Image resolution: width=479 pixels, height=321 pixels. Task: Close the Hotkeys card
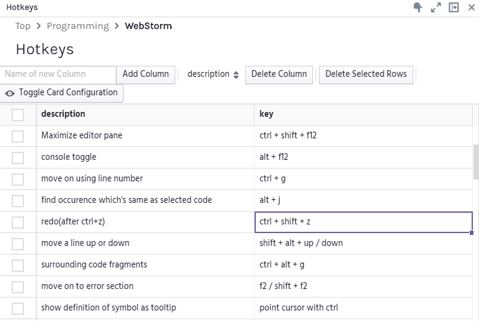point(472,7)
